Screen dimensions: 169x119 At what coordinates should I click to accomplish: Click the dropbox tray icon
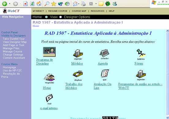78,74
